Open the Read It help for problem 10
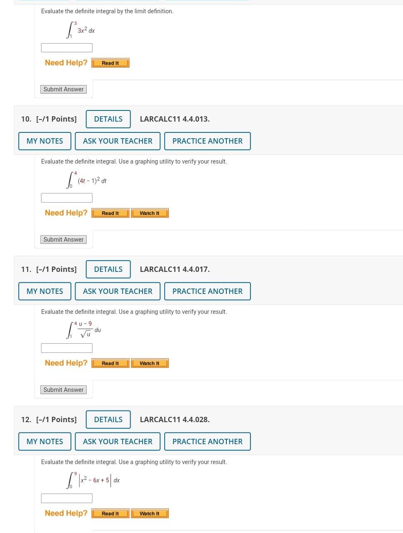The height and width of the screenshot is (533, 403). pos(110,213)
